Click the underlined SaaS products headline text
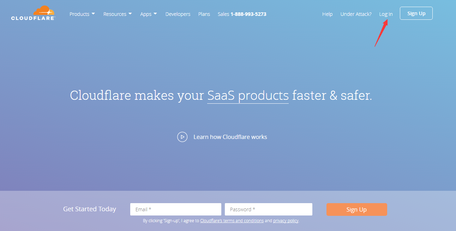Viewport: 456px width, 231px height. (x=248, y=96)
